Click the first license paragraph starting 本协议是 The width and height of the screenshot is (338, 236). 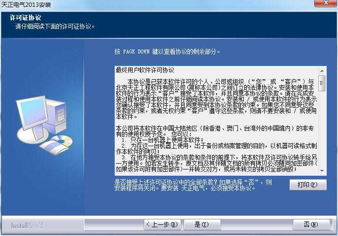(x=216, y=99)
